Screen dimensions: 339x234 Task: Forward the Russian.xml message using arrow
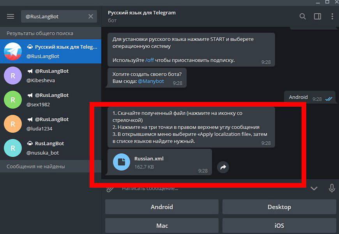223,167
